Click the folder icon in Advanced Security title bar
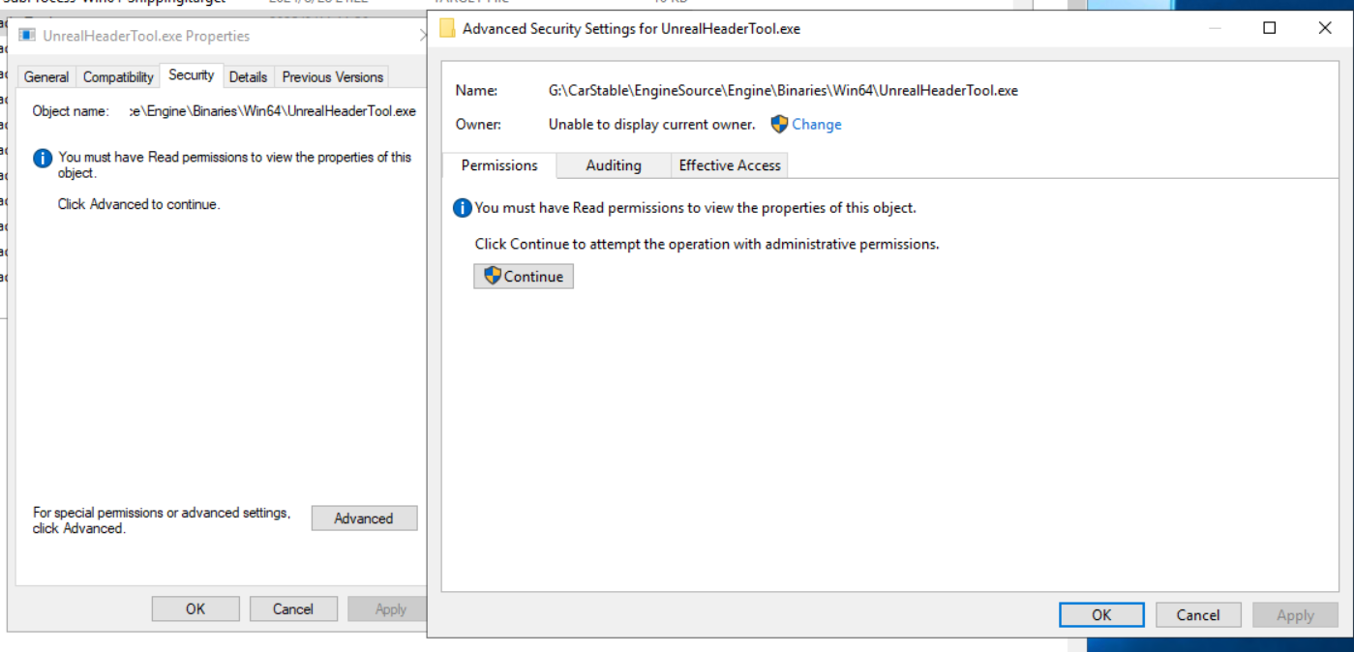 [447, 28]
